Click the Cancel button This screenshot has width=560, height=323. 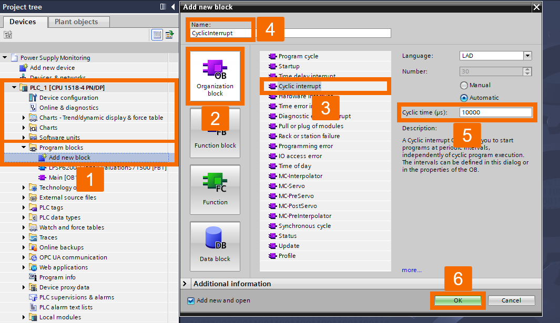point(512,300)
